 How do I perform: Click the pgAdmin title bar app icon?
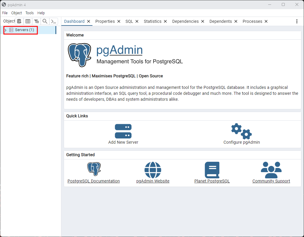coord(4,4)
